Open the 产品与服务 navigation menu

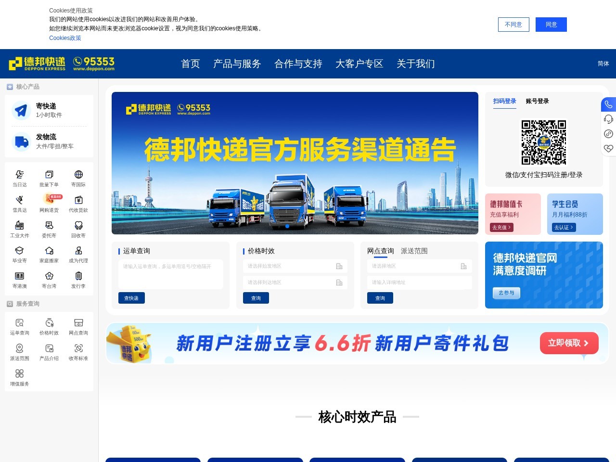click(237, 64)
